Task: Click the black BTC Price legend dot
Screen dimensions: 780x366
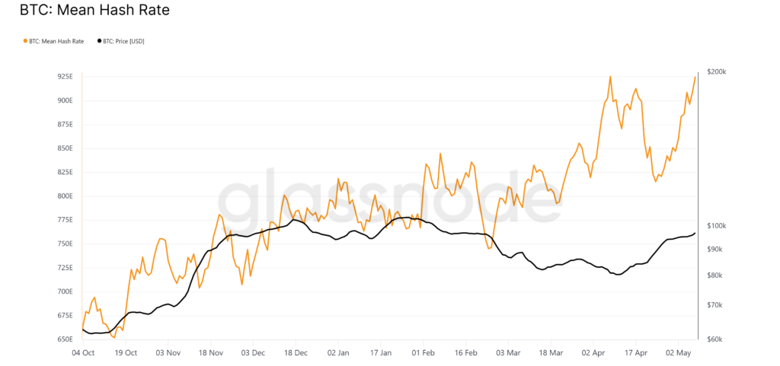Action: tap(101, 41)
